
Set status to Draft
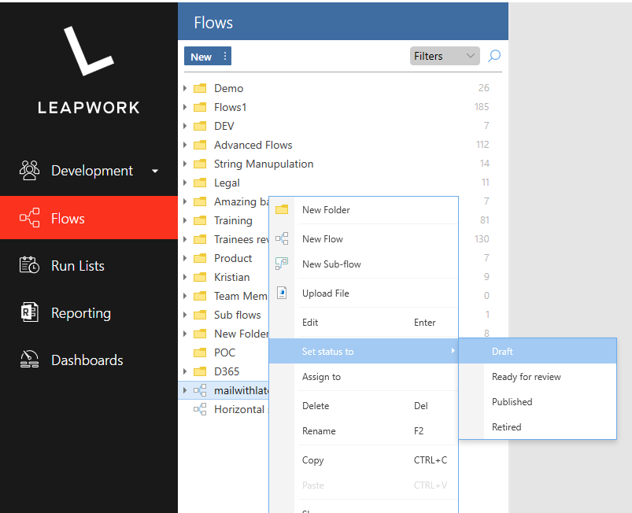(538, 351)
